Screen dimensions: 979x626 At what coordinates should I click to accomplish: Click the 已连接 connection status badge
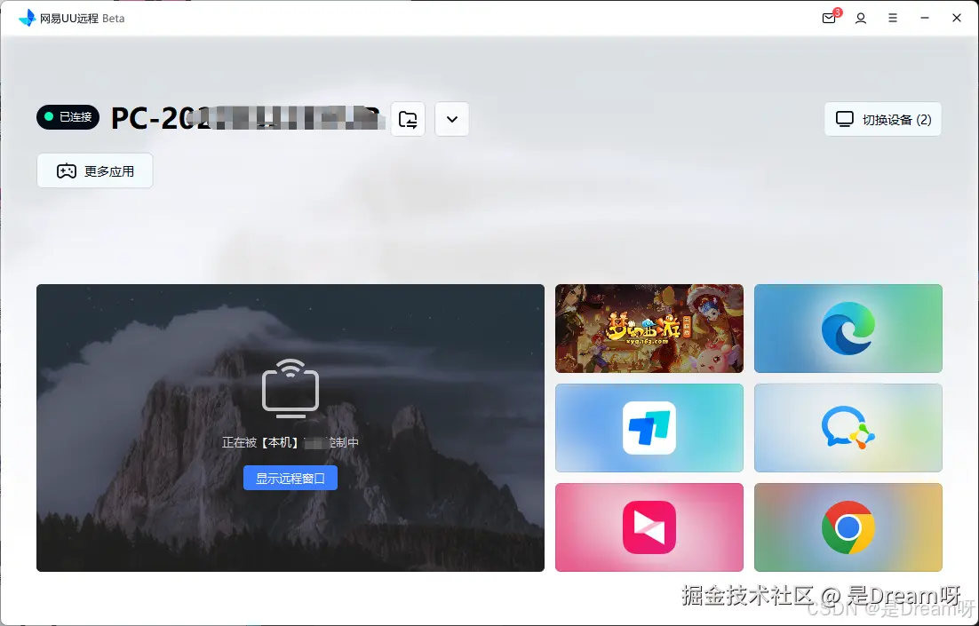pyautogui.click(x=68, y=117)
